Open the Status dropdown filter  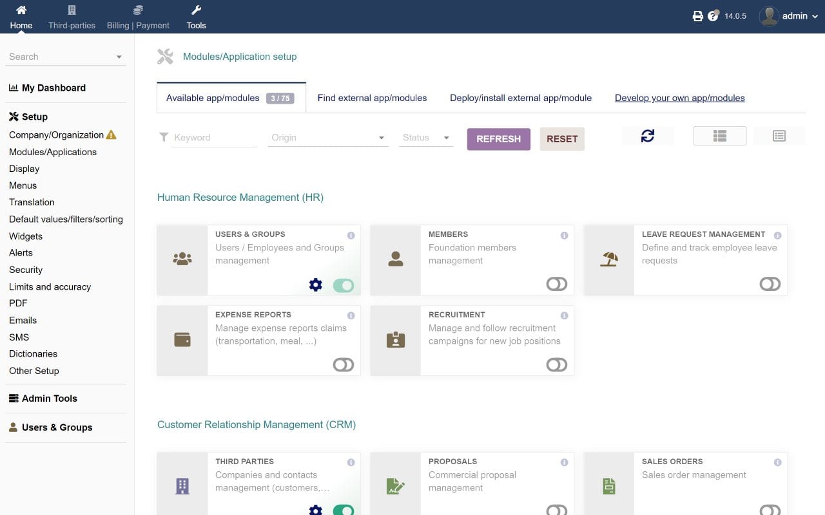(x=425, y=137)
